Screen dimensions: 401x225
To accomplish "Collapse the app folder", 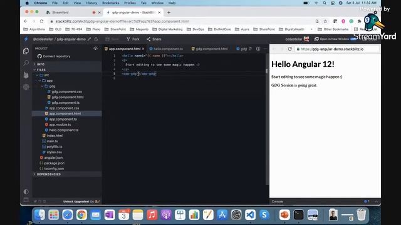I will click(x=39, y=81).
